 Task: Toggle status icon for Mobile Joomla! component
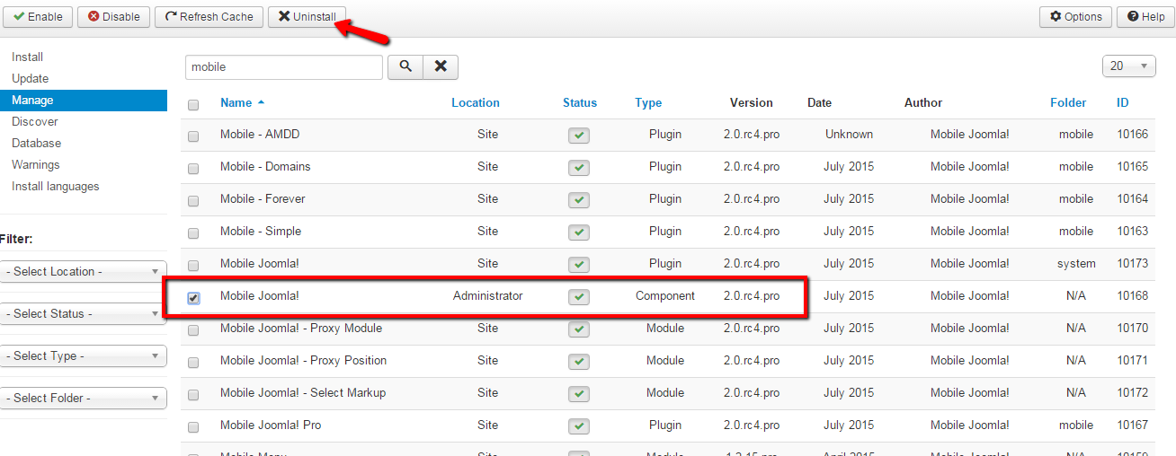coord(579,296)
